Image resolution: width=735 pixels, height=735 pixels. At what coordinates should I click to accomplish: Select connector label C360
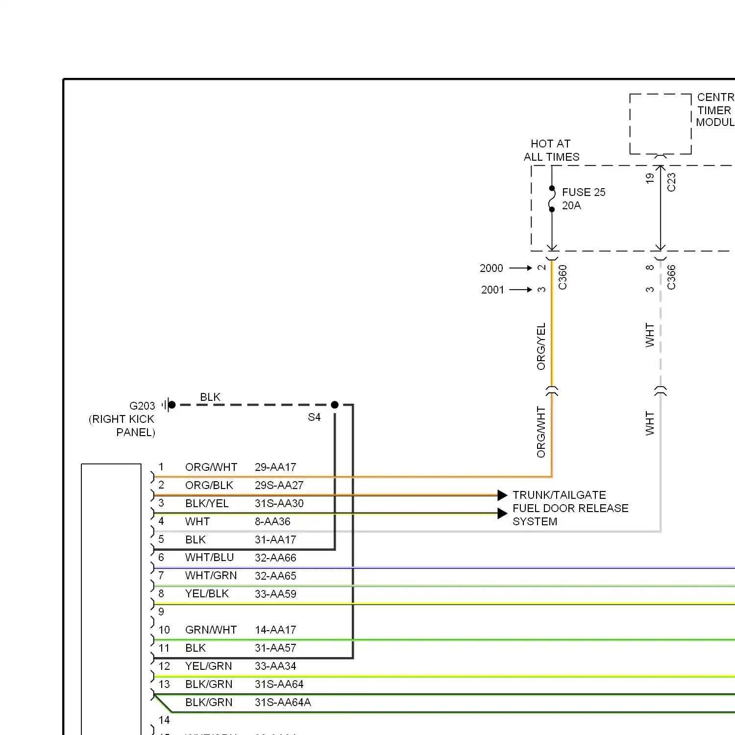click(563, 277)
